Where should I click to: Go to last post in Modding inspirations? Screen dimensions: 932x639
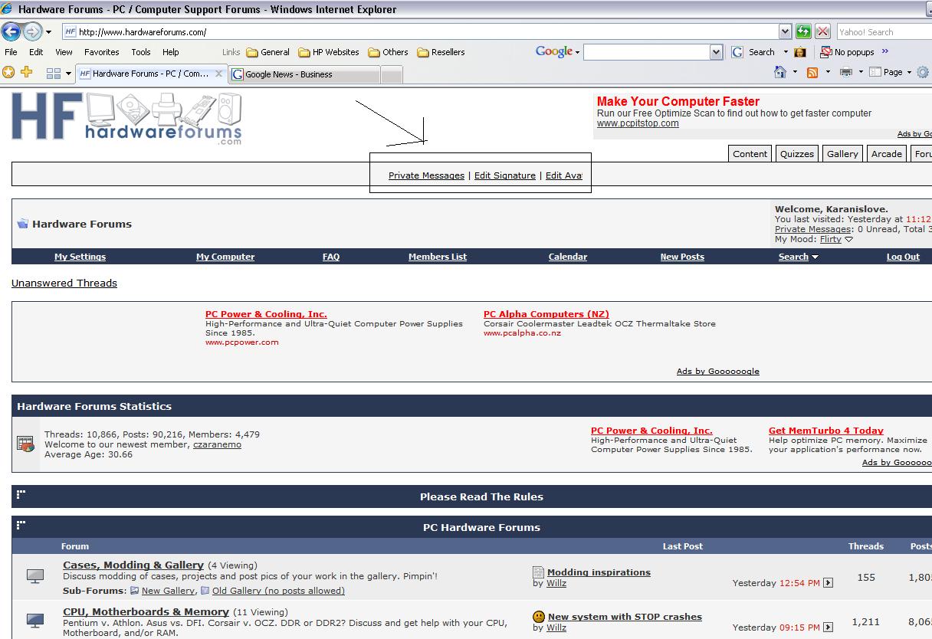(828, 583)
